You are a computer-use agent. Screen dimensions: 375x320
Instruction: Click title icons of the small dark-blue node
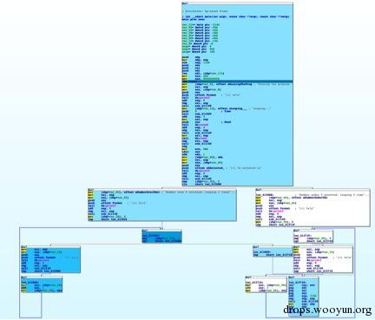tap(145, 231)
